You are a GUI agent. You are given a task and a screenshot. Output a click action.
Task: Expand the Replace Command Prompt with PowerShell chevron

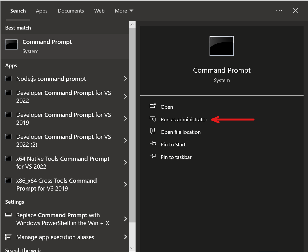(x=126, y=219)
